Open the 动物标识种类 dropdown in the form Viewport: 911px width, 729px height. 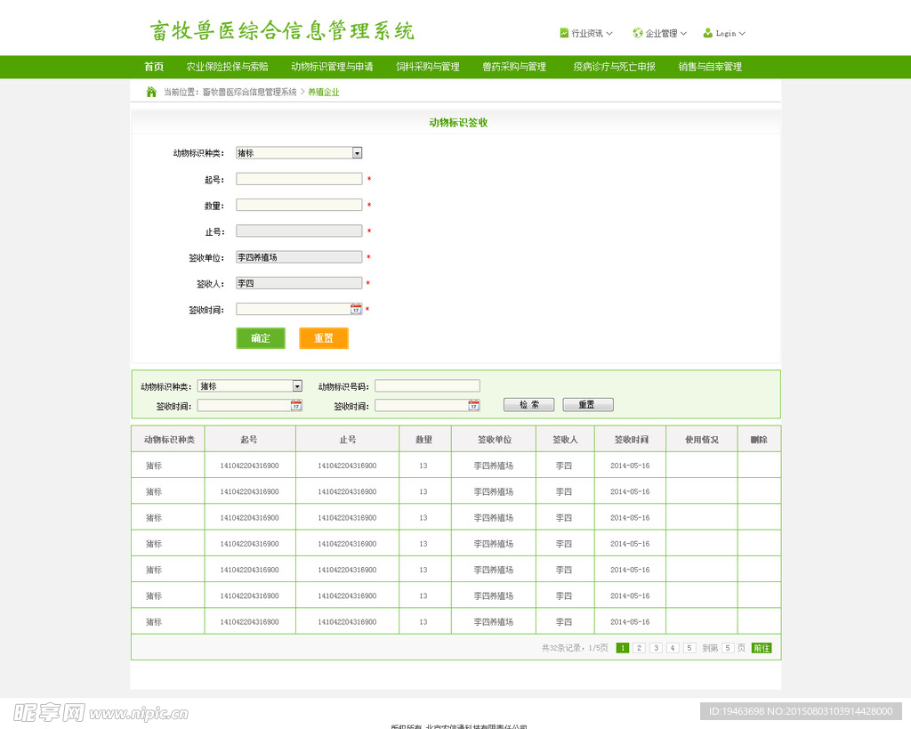(x=357, y=152)
